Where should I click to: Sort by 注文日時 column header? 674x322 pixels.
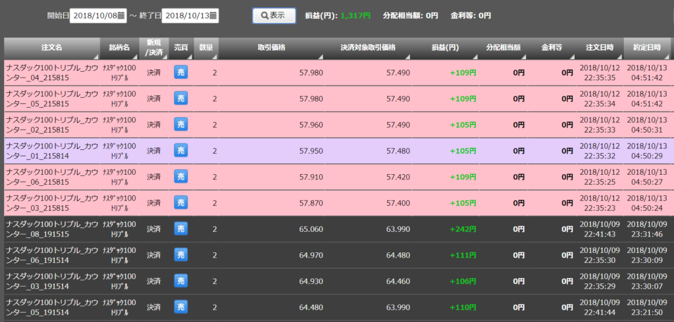pyautogui.click(x=600, y=48)
